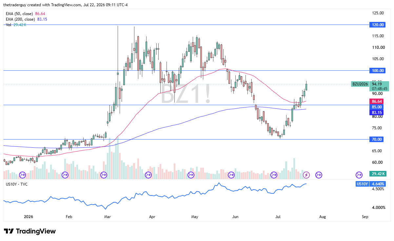The width and height of the screenshot is (394, 241).
Task: Select the arrow event marker above Feb
Action: (65, 175)
